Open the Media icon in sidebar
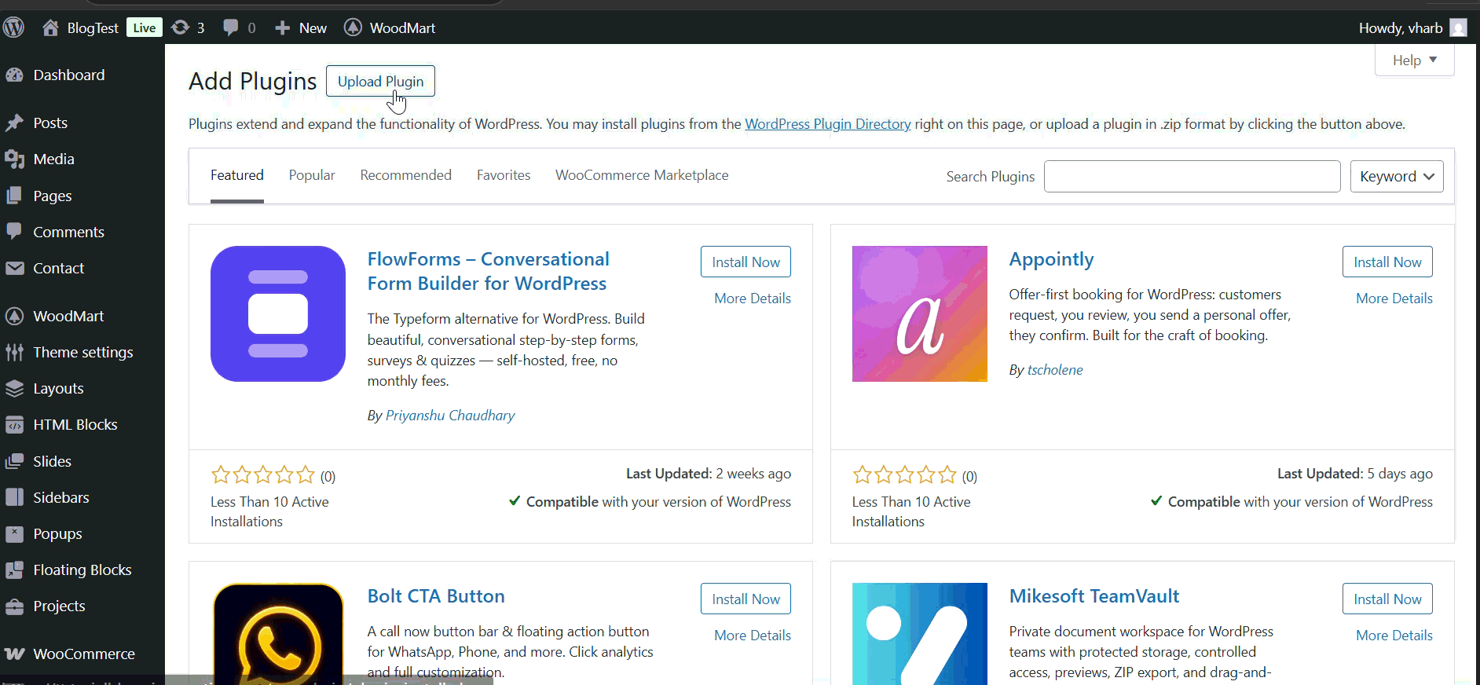Viewport: 1480px width, 685px height. (14, 159)
